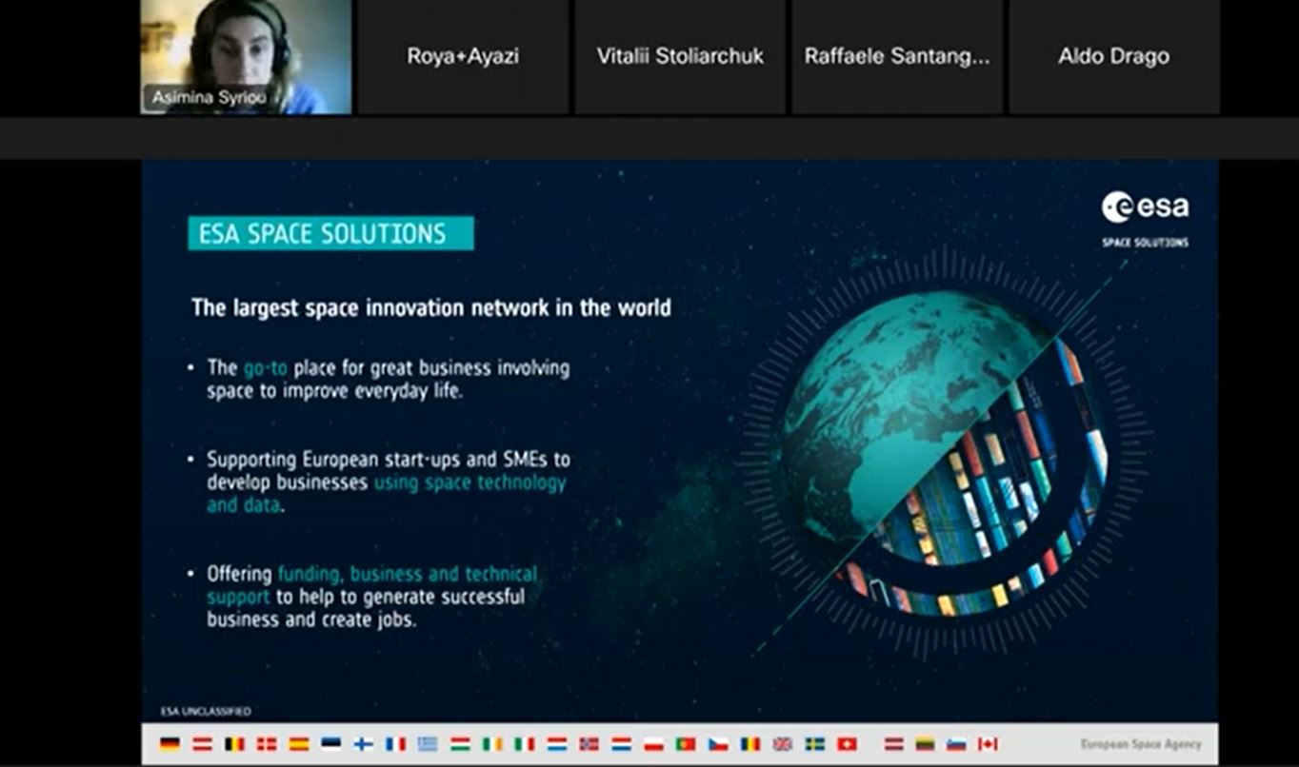Click the Hungarian flag icon
This screenshot has height=767, width=1299.
click(x=460, y=744)
